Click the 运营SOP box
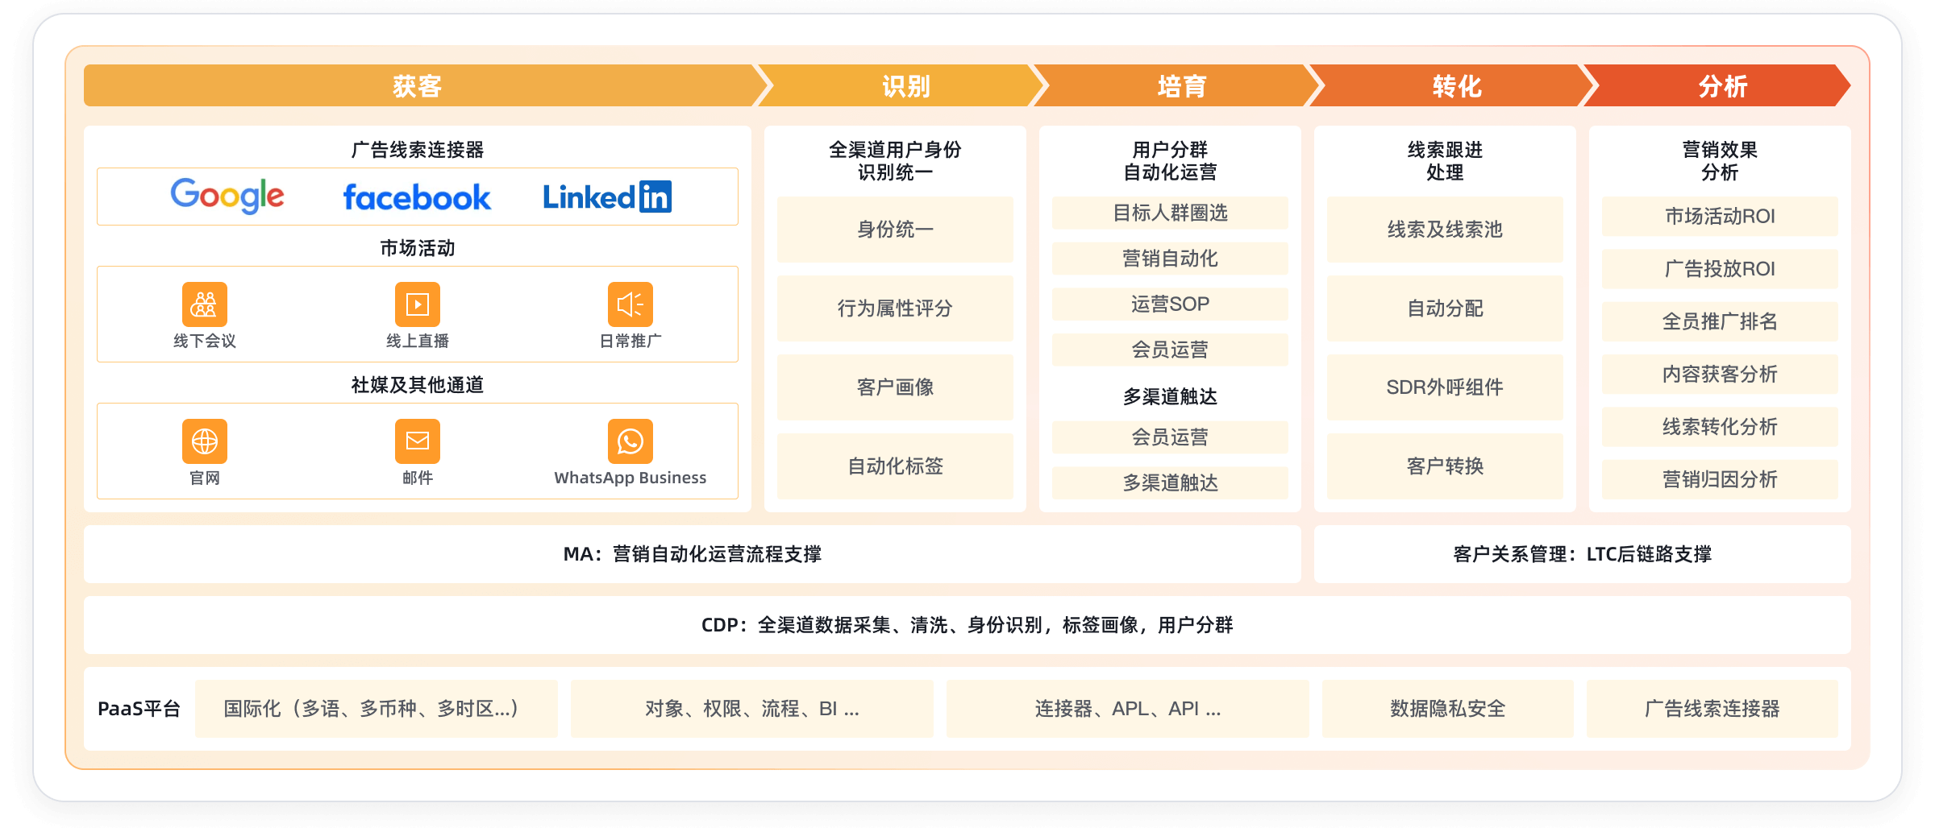Image resolution: width=1935 pixels, height=828 pixels. [x=1170, y=304]
